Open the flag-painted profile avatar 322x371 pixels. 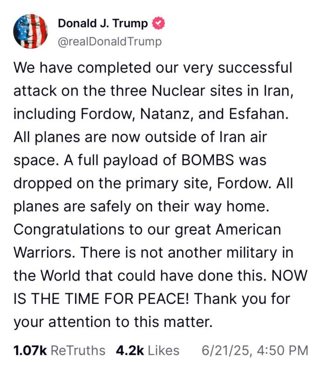[x=30, y=31]
